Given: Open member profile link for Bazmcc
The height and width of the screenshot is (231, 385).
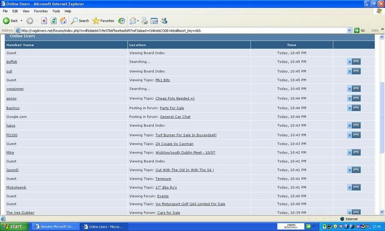Looking at the screenshot, I should [13, 107].
